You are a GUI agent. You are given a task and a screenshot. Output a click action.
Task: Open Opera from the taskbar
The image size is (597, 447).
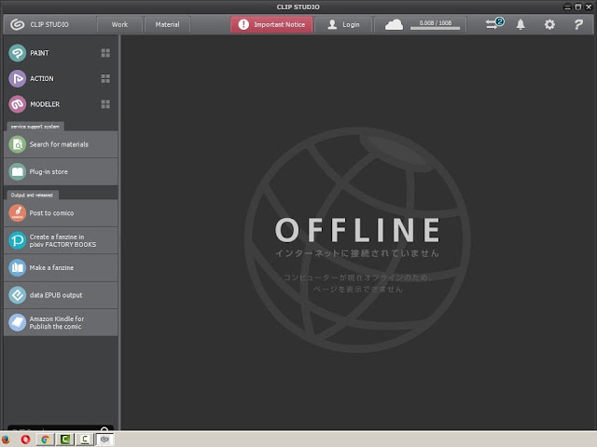click(x=25, y=440)
